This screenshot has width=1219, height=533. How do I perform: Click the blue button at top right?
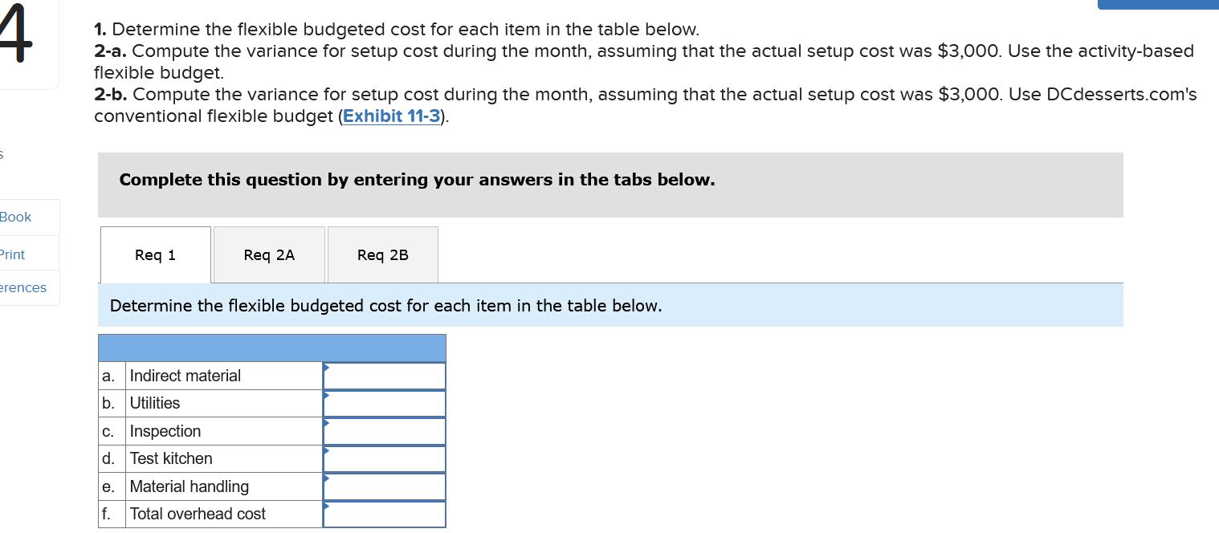click(1157, 4)
